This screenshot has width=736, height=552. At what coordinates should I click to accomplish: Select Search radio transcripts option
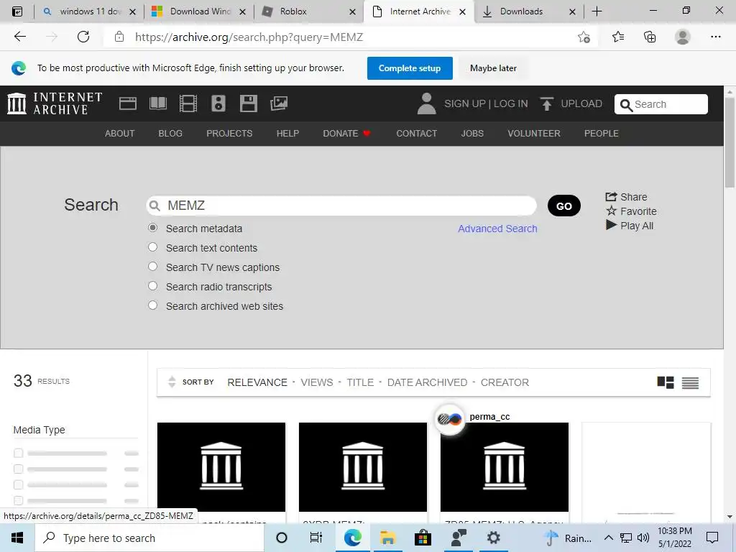click(152, 285)
